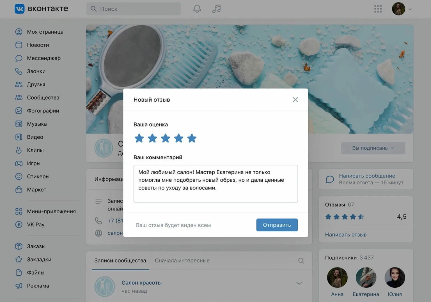431x302 pixels.
Task: Set rating to one star
Action: tap(139, 138)
